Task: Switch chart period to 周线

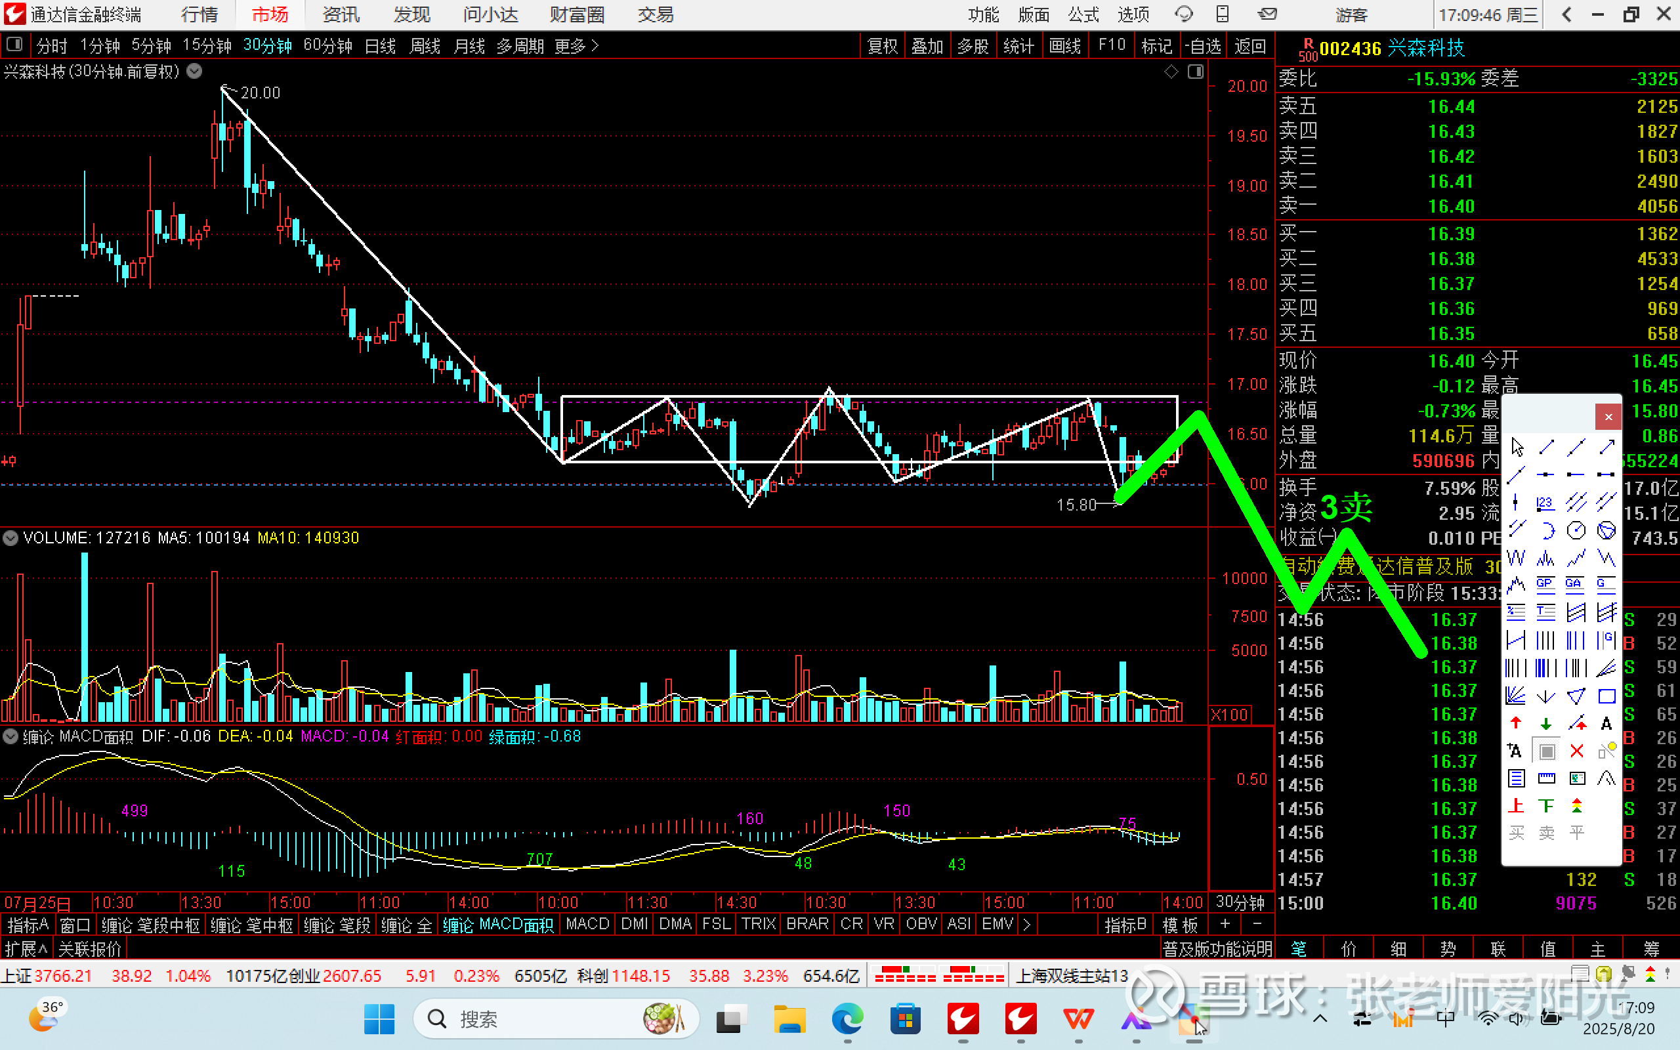Action: pyautogui.click(x=425, y=46)
